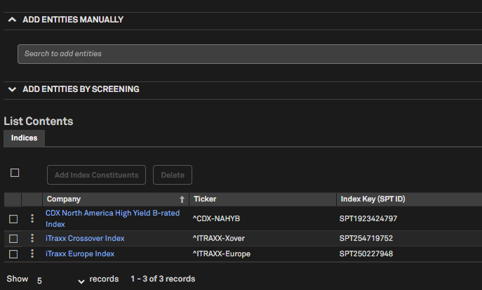Viewport: 482px width, 290px height.
Task: Expand the Add Entities By Screening section
Action: point(12,89)
